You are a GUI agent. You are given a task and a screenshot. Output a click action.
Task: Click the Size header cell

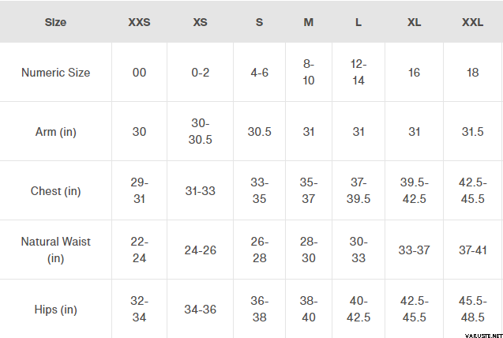tap(55, 22)
